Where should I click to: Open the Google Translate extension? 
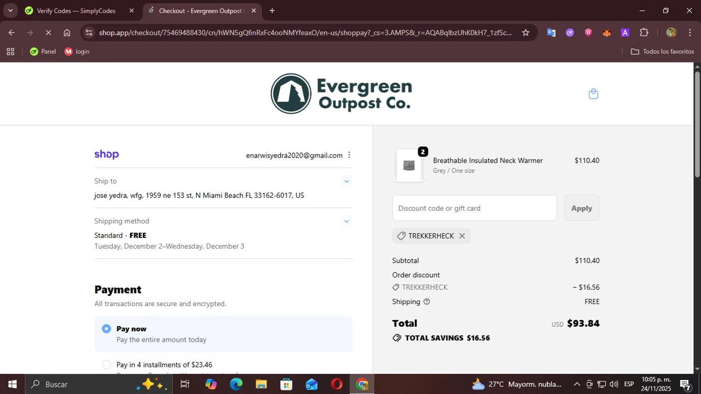click(551, 33)
